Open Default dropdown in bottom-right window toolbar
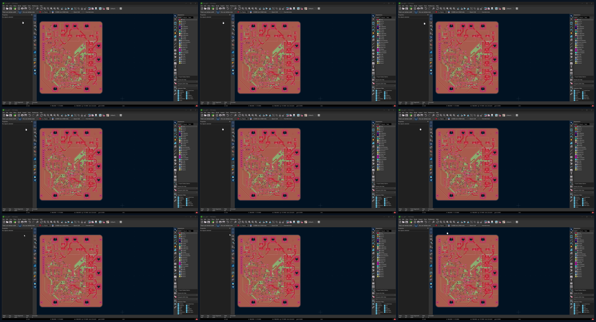The height and width of the screenshot is (322, 596). click(510, 222)
